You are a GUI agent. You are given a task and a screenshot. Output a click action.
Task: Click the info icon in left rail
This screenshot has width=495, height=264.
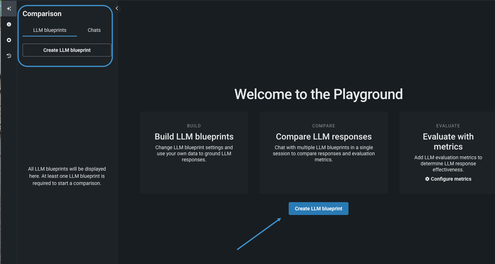tap(9, 24)
